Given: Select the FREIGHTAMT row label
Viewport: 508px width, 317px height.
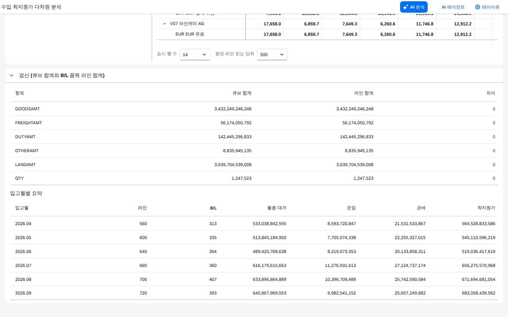Looking at the screenshot, I should pos(28,123).
